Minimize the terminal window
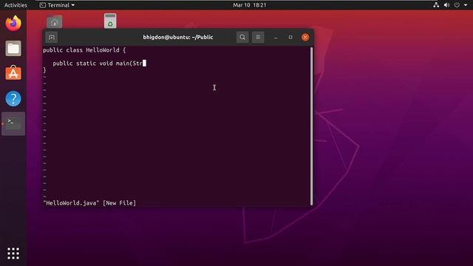This screenshot has height=266, width=473. coord(276,38)
